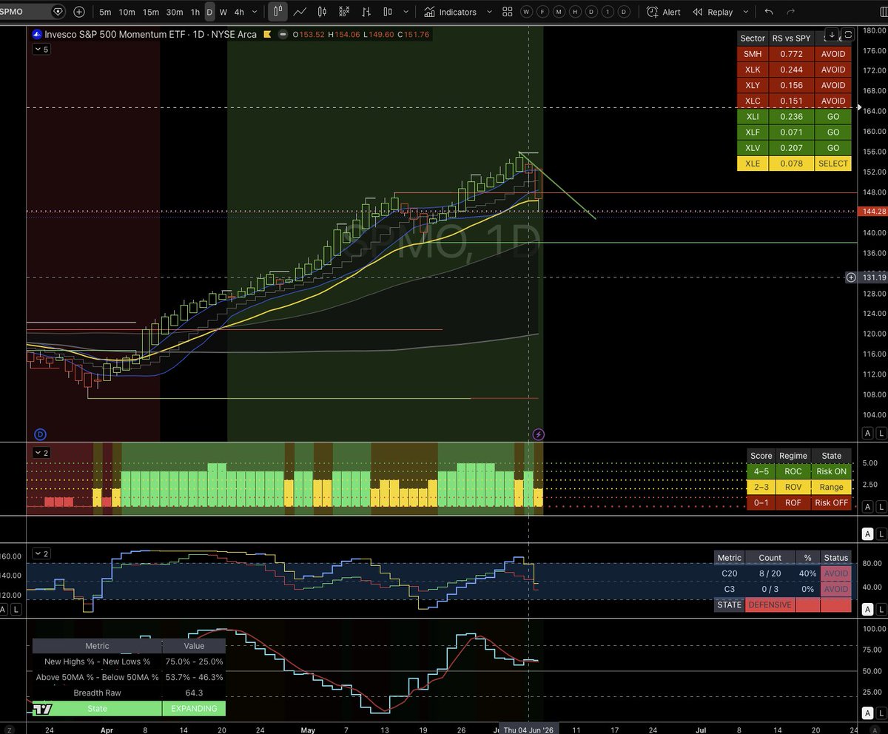The width and height of the screenshot is (888, 734).
Task: Open the Indicators menu
Action: coord(449,12)
